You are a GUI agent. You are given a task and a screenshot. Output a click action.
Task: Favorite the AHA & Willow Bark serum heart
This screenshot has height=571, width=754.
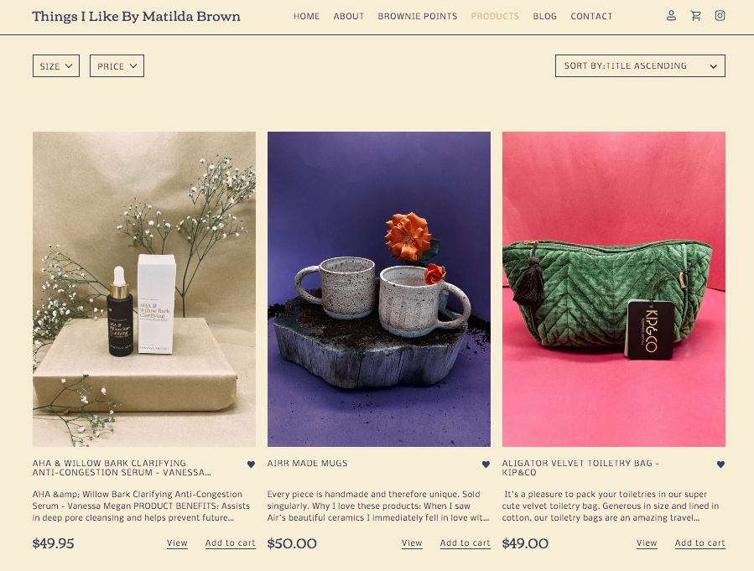[x=251, y=465]
